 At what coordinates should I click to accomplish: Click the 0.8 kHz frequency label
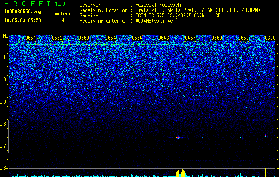click(4, 124)
